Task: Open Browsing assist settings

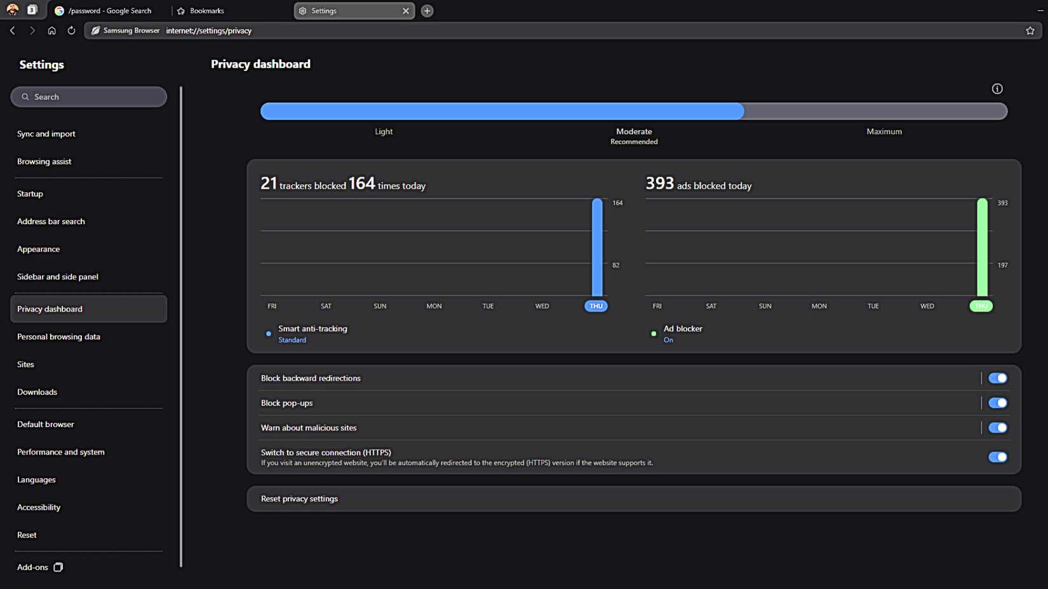Action: click(x=89, y=161)
